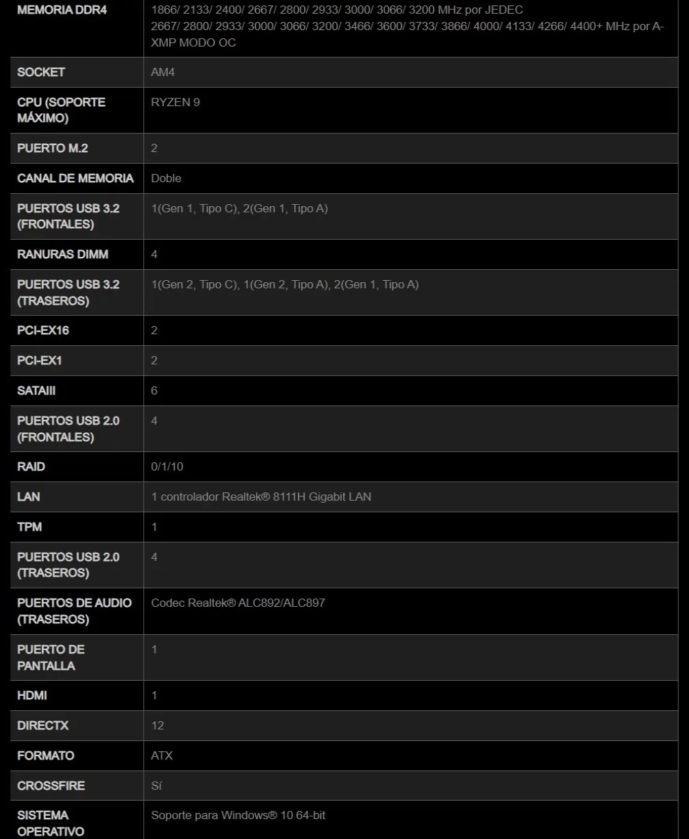Screen dimensions: 689x839
Task: Click the TPM row label
Action: [29, 527]
